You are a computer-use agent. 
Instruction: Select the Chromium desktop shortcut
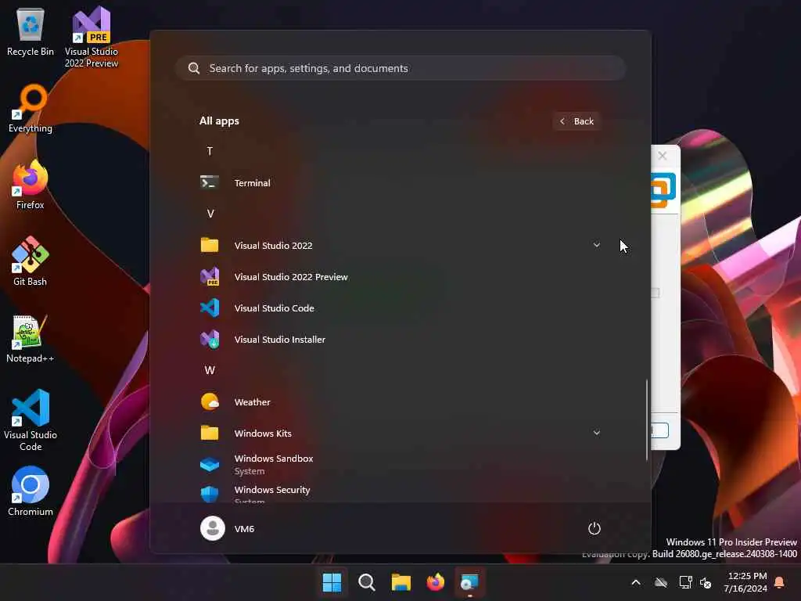31,491
